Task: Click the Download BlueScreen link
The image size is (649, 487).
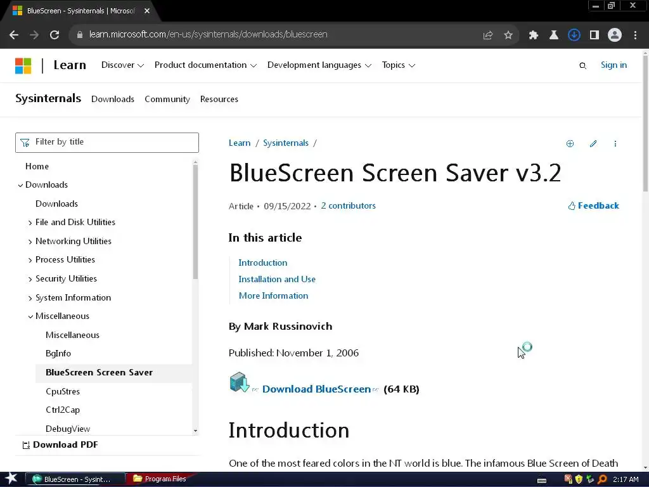Action: pos(317,389)
